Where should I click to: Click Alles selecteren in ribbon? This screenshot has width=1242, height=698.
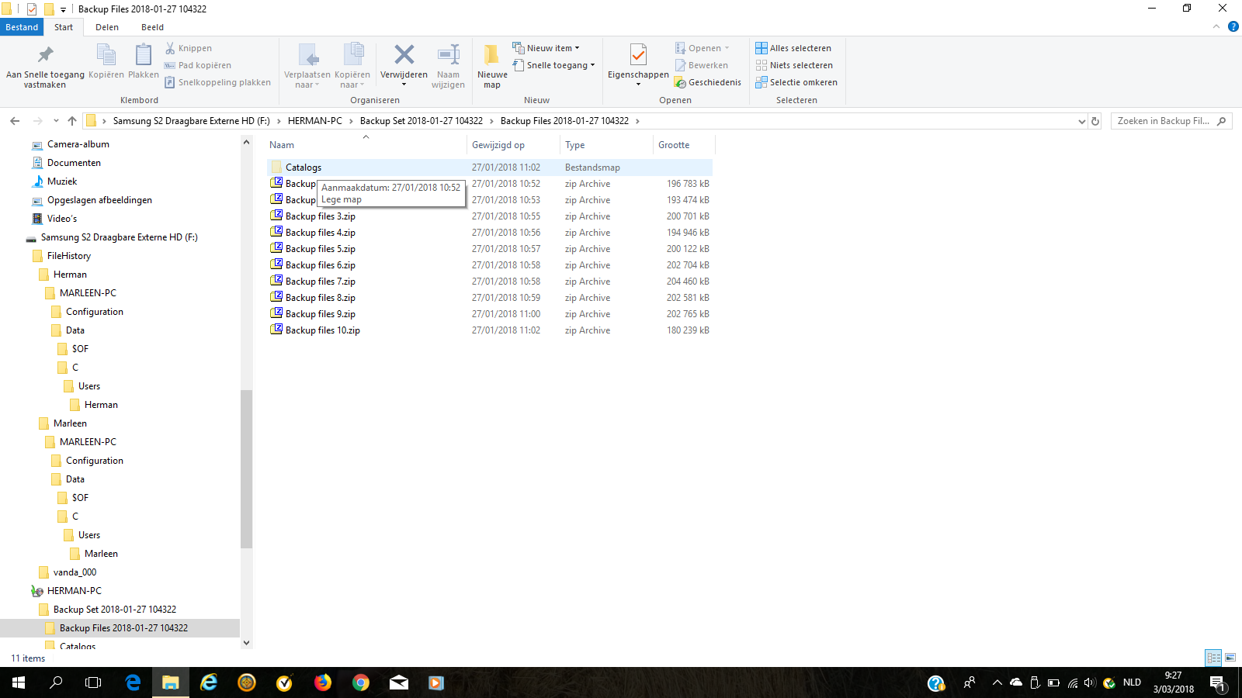tap(793, 48)
